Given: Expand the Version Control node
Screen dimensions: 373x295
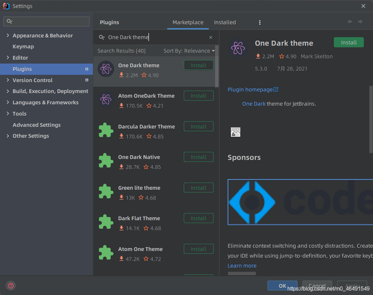Looking at the screenshot, I should 8,80.
